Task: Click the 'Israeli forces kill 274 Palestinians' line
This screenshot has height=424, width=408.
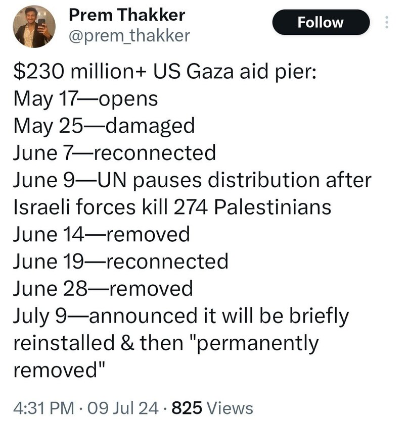Action: pos(172,207)
